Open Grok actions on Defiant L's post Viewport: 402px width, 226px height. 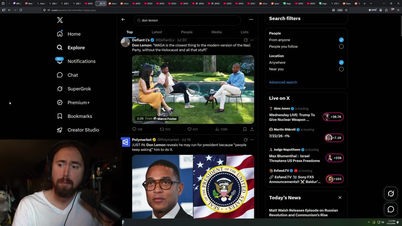[246, 40]
